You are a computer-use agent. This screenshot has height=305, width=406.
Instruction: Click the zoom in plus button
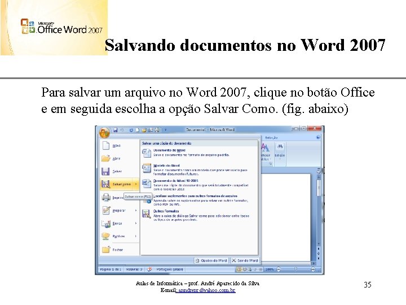pyautogui.click(x=313, y=269)
